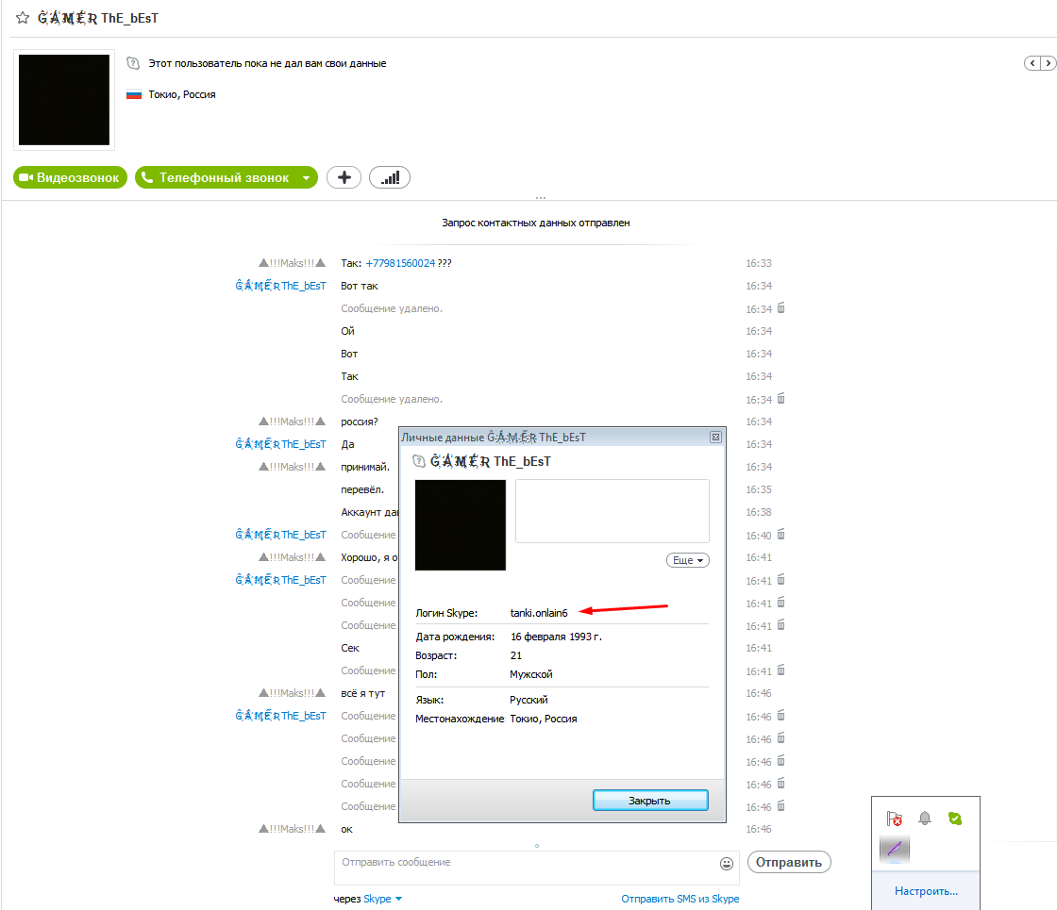Click 'Отправить SMS из Skype' link
Viewport: 1057px width, 910px height.
click(x=680, y=899)
